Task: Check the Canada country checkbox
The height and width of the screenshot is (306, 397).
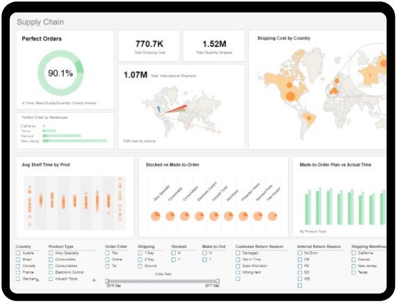Action: click(18, 266)
